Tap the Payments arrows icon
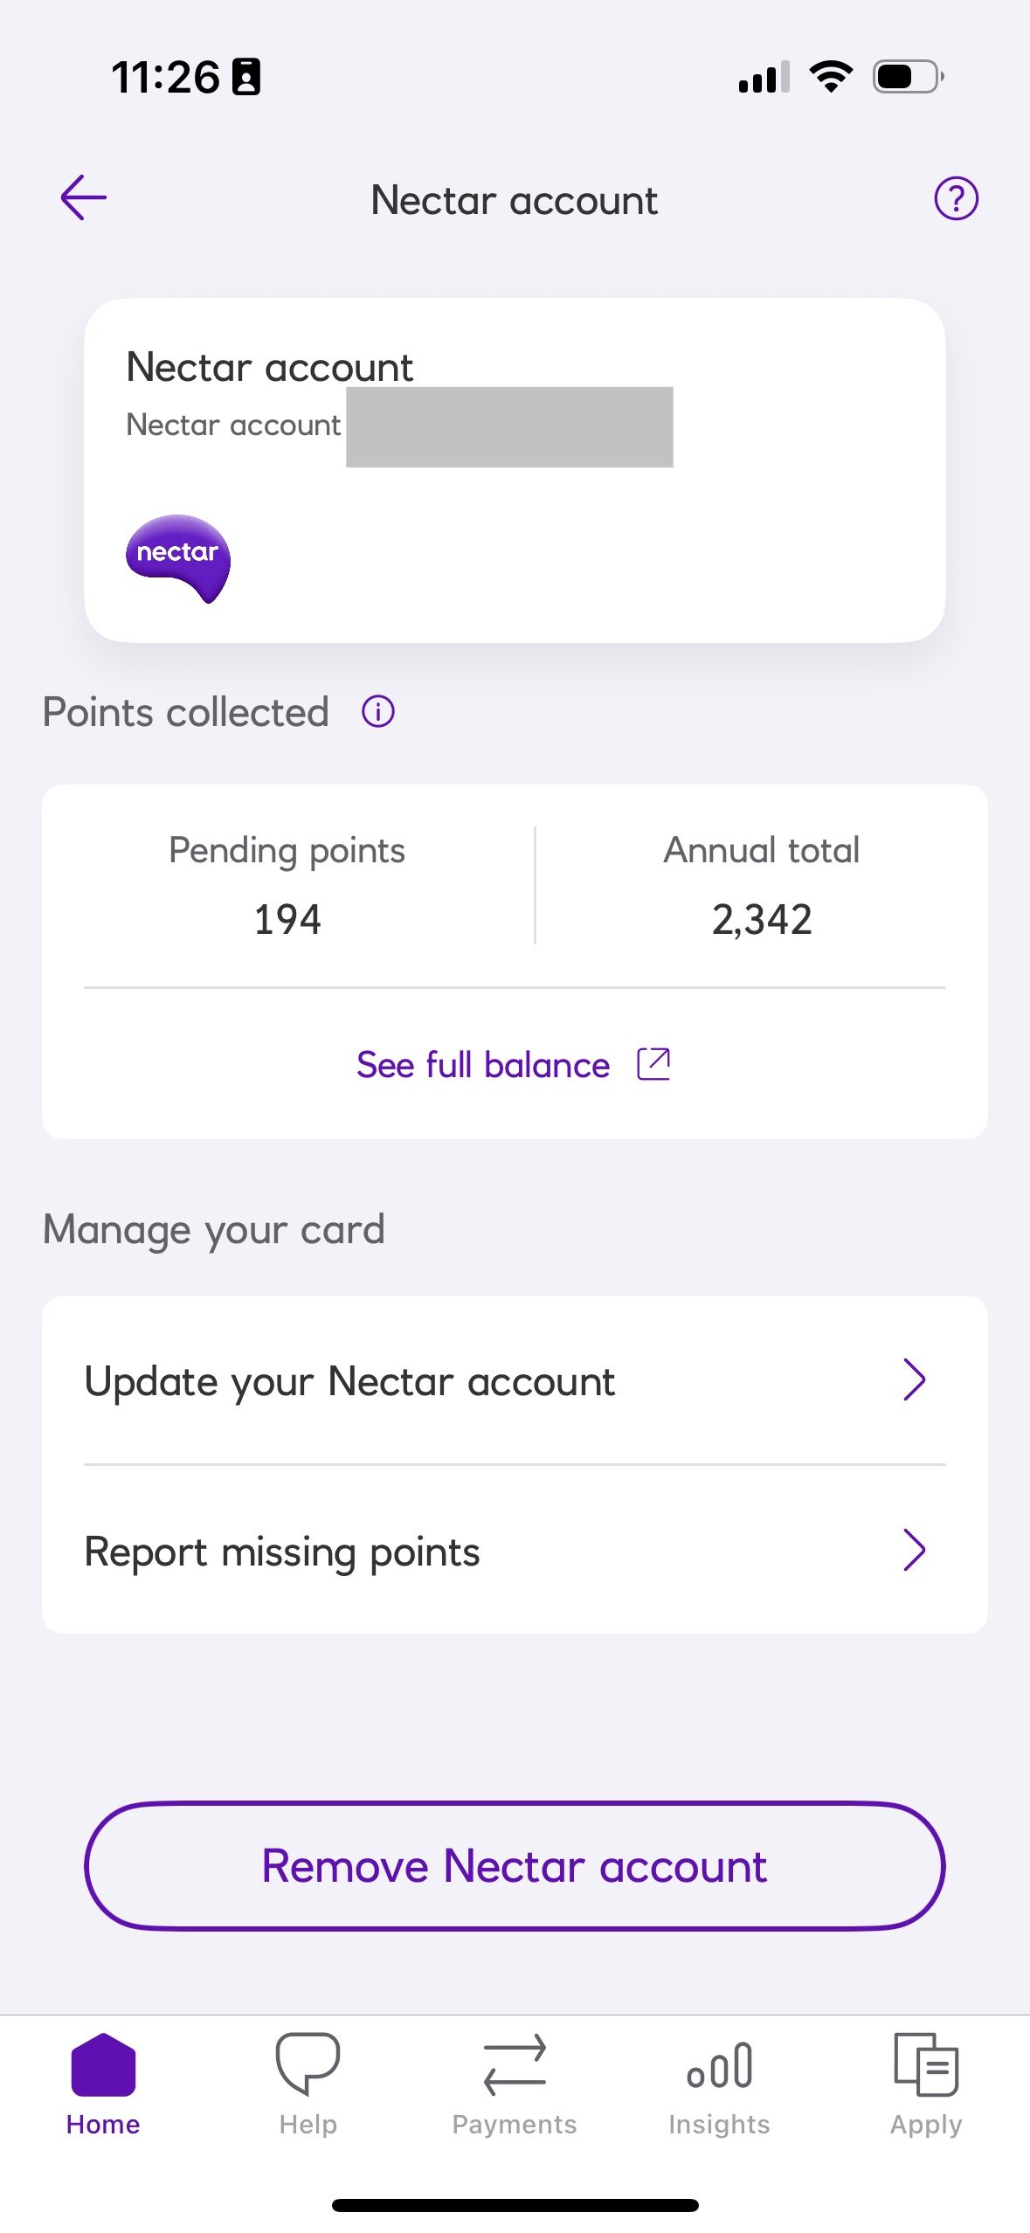 (515, 2064)
